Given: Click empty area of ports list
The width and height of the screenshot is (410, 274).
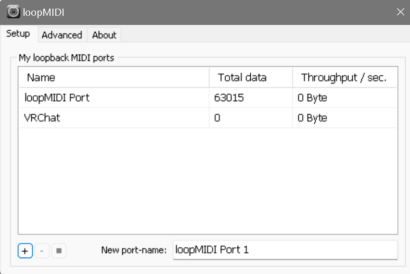Looking at the screenshot, I should click(207, 182).
